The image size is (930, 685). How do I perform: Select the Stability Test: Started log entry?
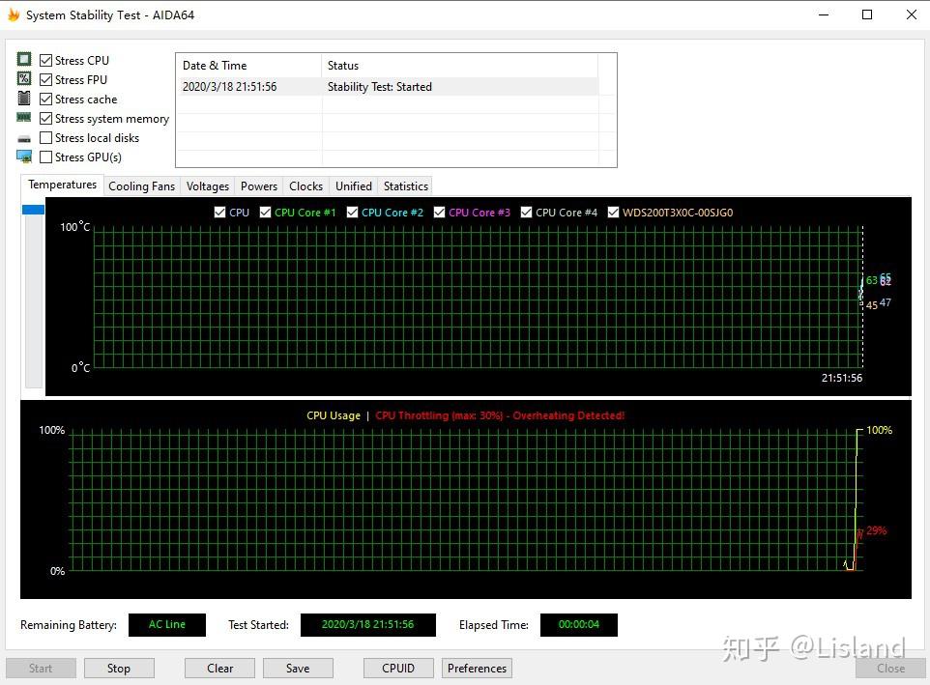pyautogui.click(x=387, y=86)
